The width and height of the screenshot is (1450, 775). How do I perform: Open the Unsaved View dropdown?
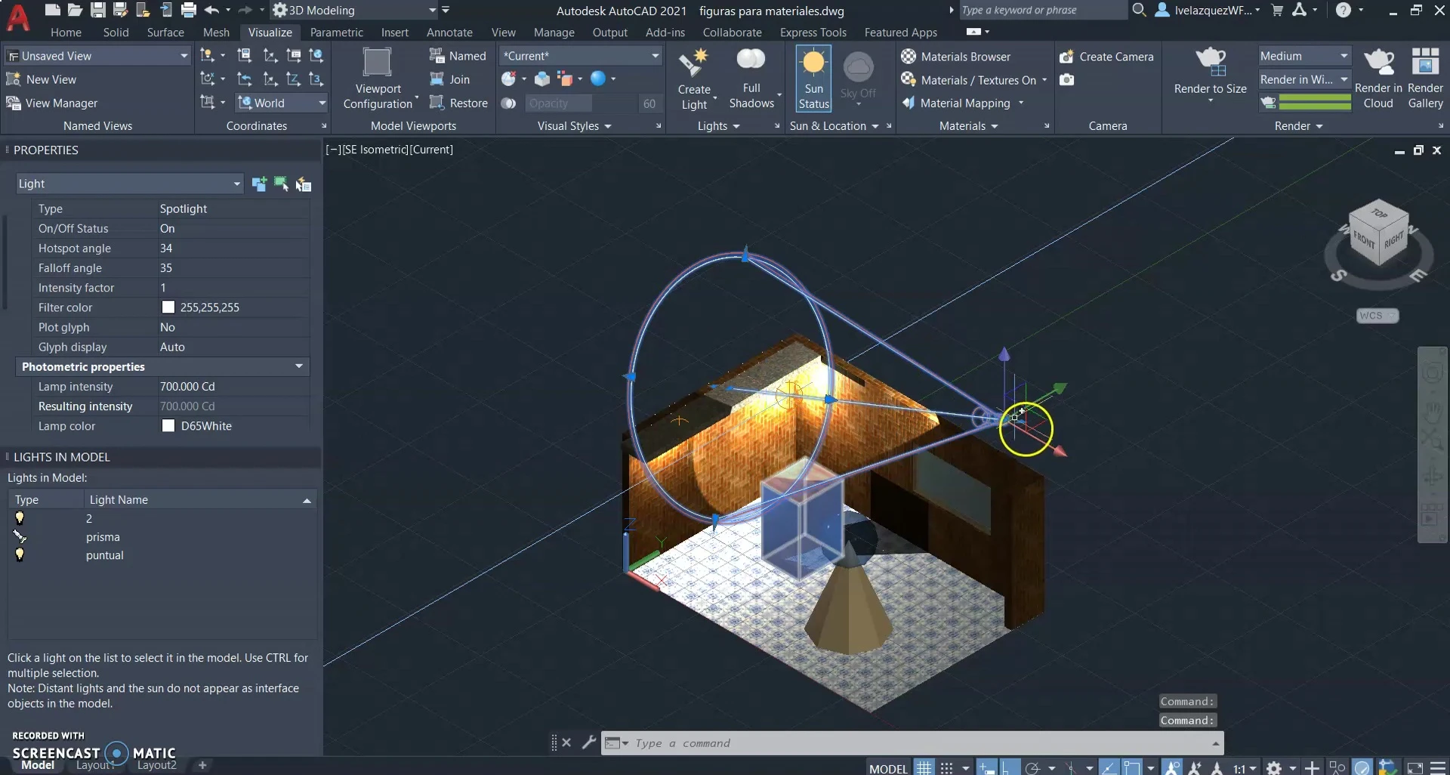[x=97, y=56]
